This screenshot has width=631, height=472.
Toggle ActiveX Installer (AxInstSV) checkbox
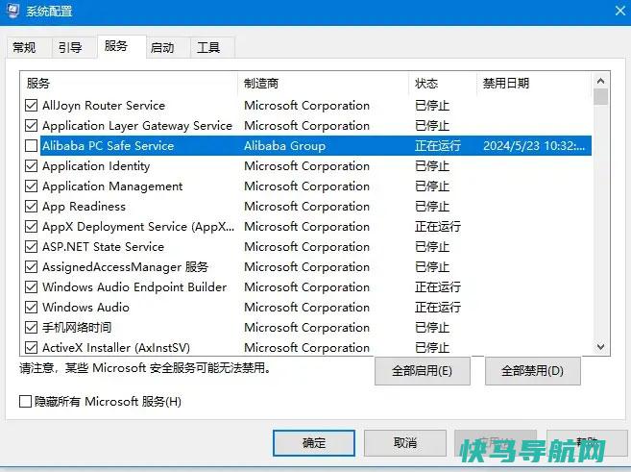pos(31,348)
